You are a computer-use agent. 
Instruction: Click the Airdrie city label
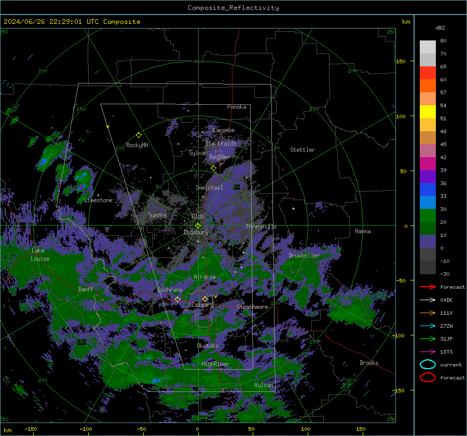204,277
